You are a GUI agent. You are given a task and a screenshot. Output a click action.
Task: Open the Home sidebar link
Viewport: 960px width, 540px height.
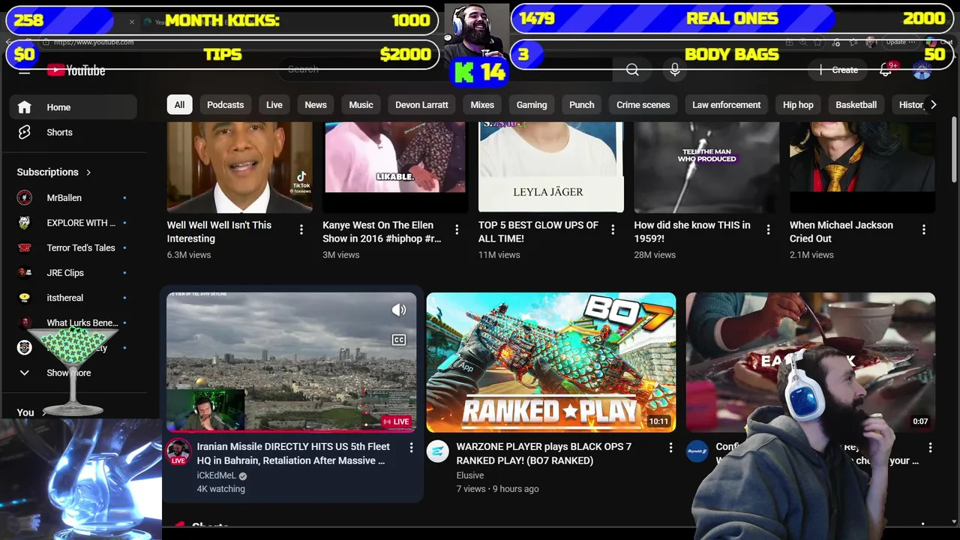73,107
